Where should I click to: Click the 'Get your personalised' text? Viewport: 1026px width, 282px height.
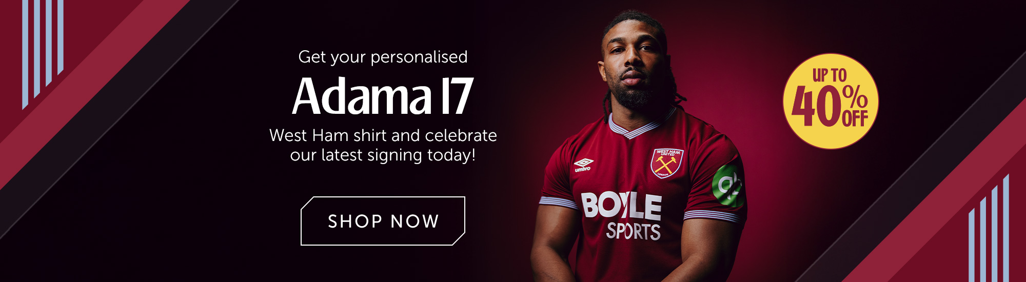[383, 57]
